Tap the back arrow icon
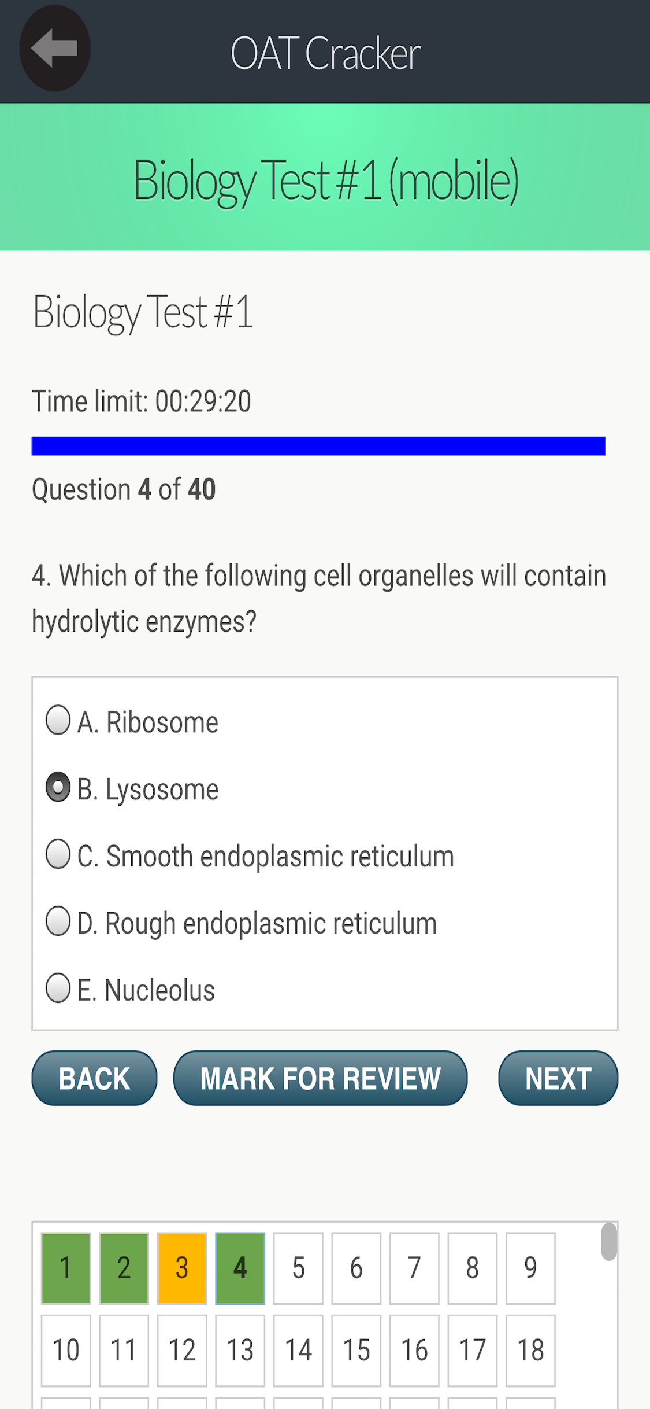 (x=54, y=49)
